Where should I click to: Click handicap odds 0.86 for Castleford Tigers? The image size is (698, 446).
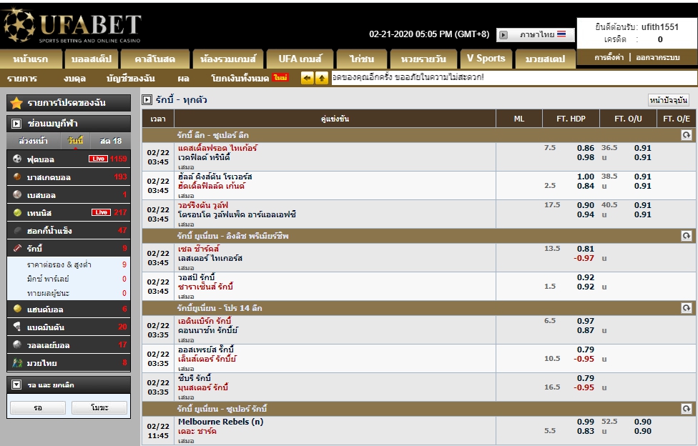tap(586, 148)
